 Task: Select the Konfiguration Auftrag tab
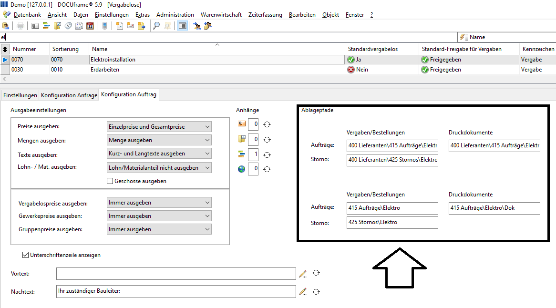pyautogui.click(x=129, y=94)
